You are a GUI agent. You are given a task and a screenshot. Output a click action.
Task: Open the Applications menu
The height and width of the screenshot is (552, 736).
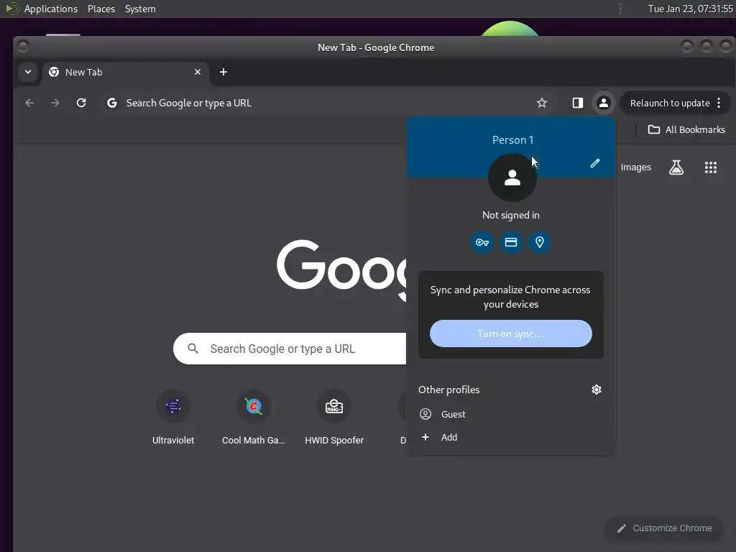tap(51, 9)
